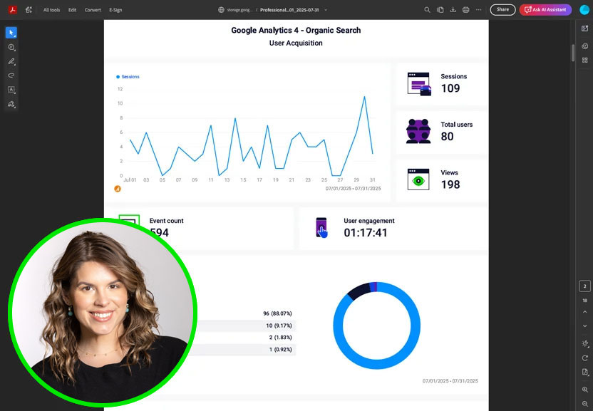Print the document via printer icon
The width and height of the screenshot is (593, 411).
[465, 10]
